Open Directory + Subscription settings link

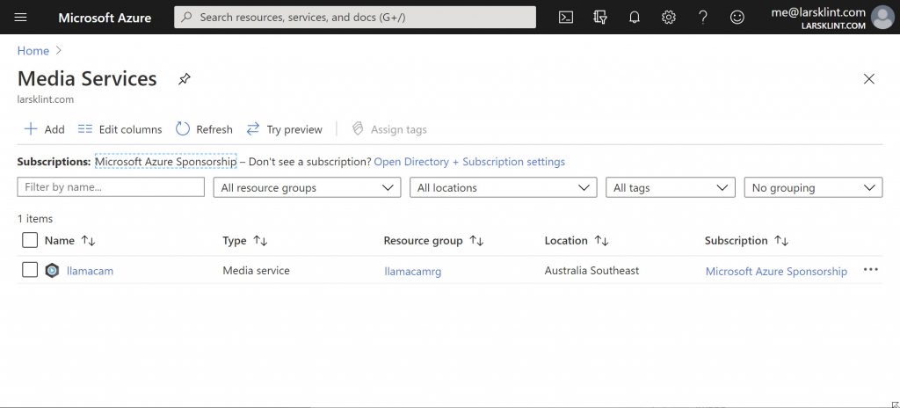469,162
